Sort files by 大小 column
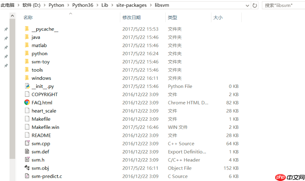This screenshot has width=305, height=181. (x=218, y=18)
